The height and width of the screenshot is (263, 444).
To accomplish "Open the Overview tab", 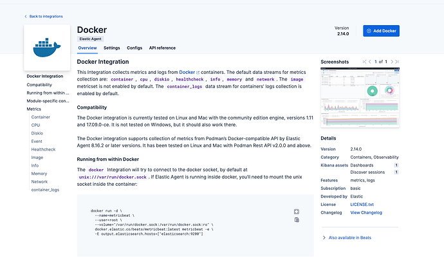I will coord(88,48).
